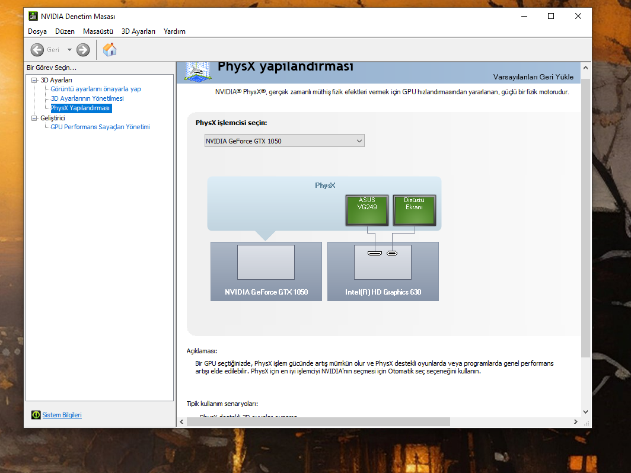Click Tipik kullanım senaryoları: heading
The height and width of the screenshot is (473, 631).
222,404
